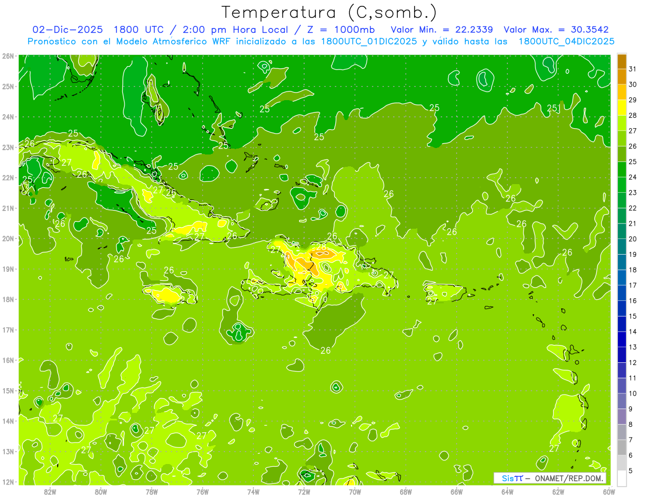
Task: Click the 64W longitude axis label
Action: [x=507, y=491]
